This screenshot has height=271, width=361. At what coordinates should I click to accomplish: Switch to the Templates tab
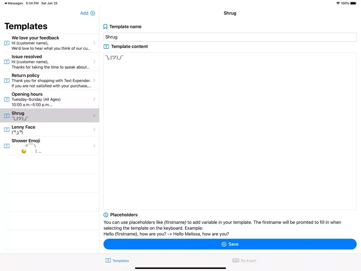click(x=117, y=261)
